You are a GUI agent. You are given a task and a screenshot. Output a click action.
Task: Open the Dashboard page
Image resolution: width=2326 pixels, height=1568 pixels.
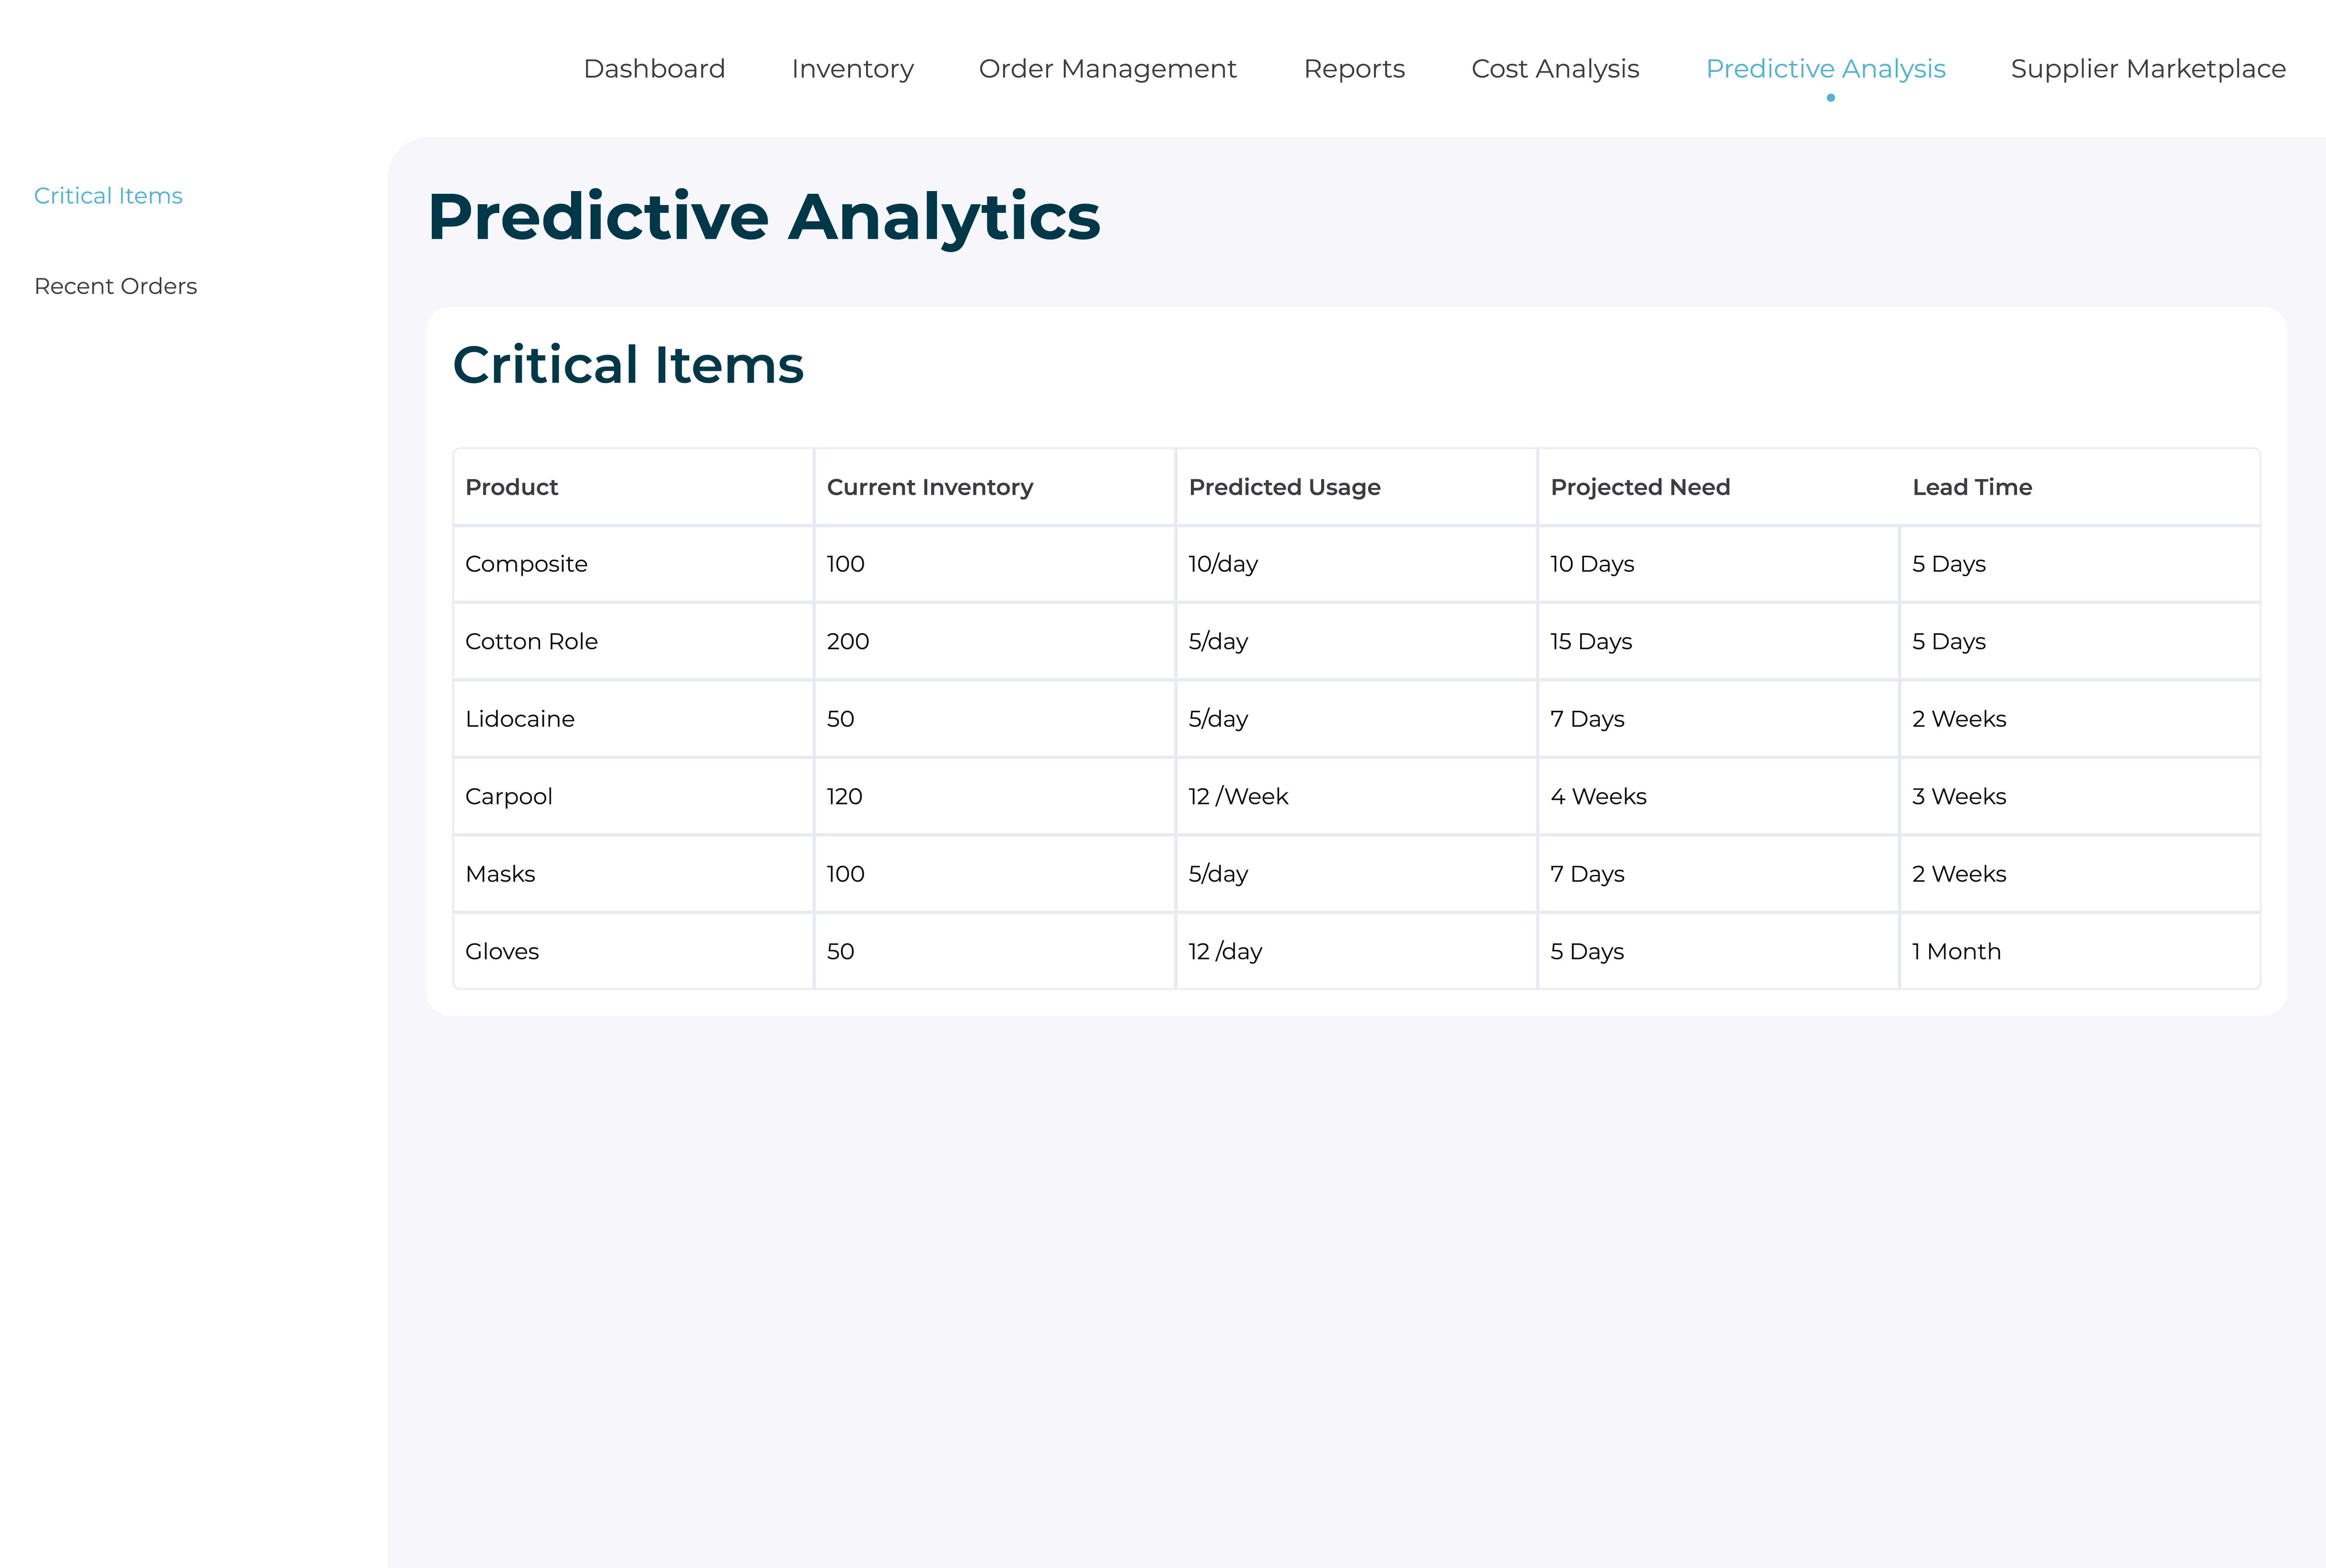pos(654,68)
